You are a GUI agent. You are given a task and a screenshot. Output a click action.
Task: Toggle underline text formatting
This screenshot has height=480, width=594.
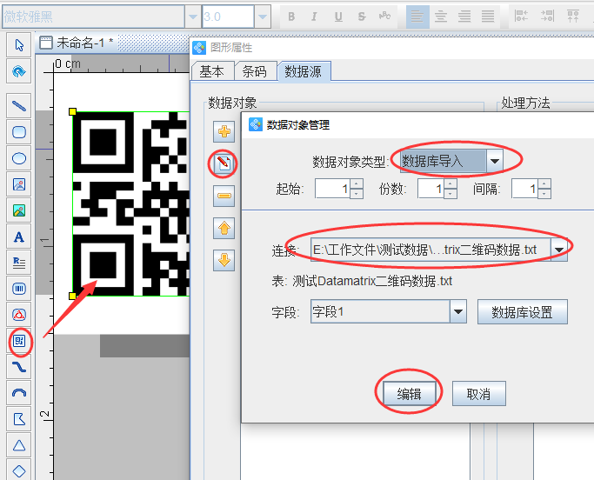(338, 17)
